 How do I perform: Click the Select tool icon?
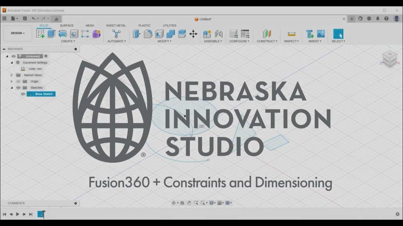[338, 34]
